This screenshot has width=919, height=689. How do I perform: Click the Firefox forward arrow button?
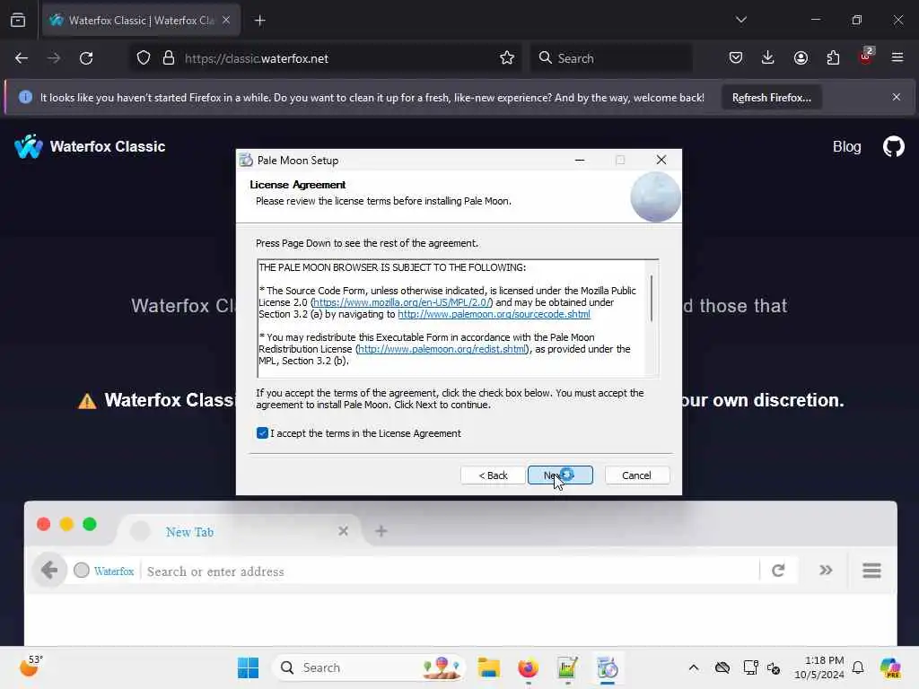click(x=54, y=58)
